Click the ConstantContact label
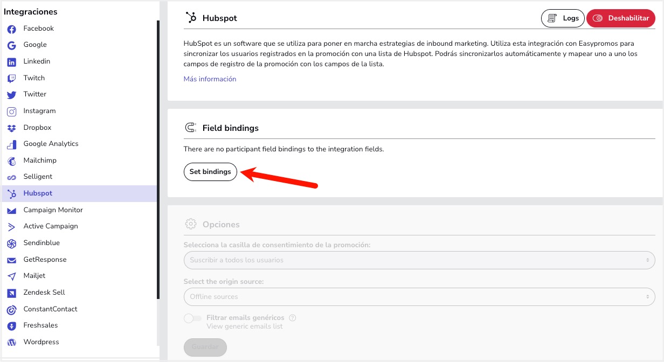This screenshot has height=362, width=664. coord(50,309)
